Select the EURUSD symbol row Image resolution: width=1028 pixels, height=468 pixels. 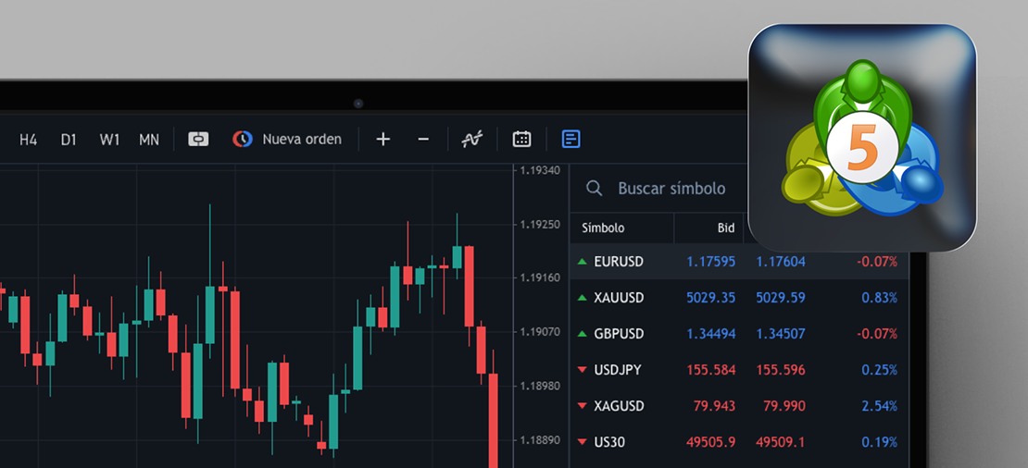point(740,262)
